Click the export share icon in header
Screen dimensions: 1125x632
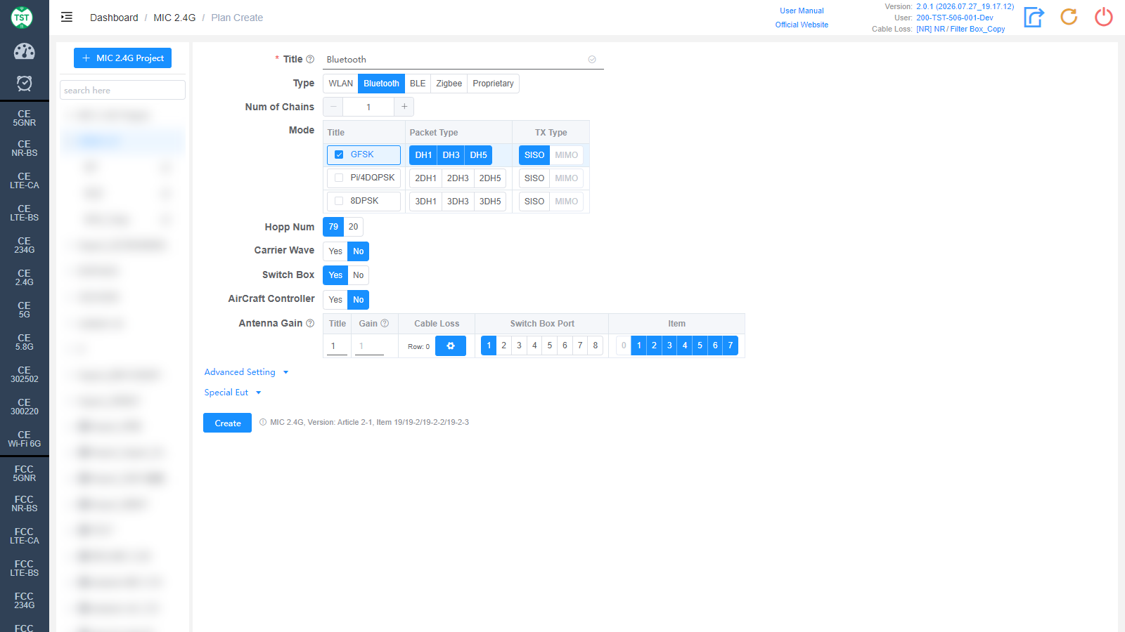point(1034,17)
